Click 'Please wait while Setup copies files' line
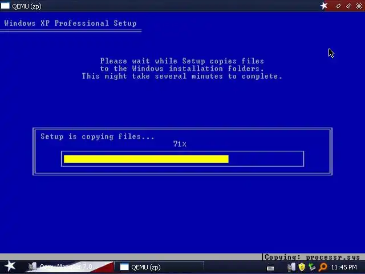Image resolution: width=365 pixels, height=274 pixels. [182, 61]
